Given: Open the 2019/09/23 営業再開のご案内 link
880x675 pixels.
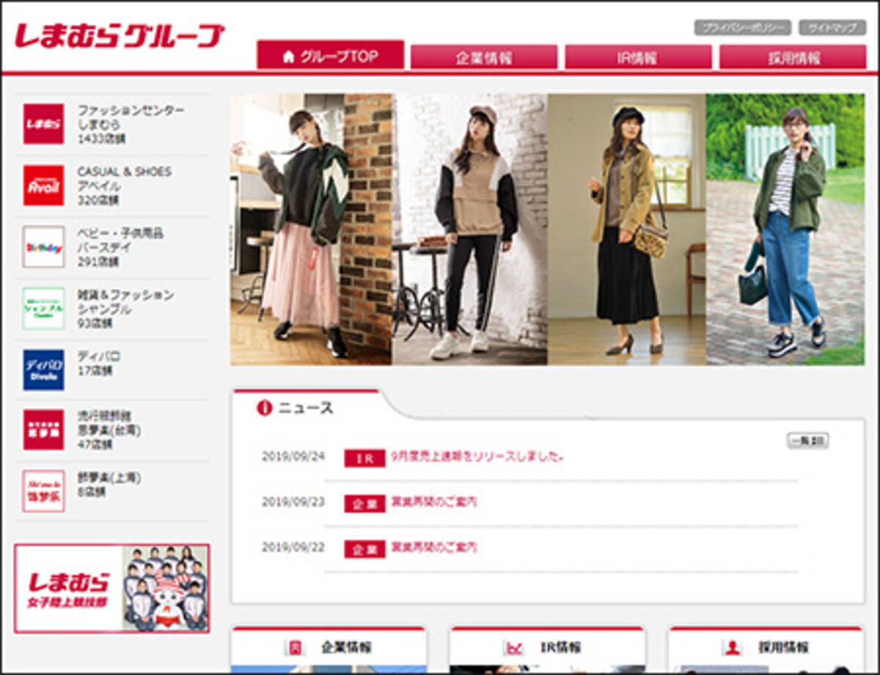Looking at the screenshot, I should point(434,502).
